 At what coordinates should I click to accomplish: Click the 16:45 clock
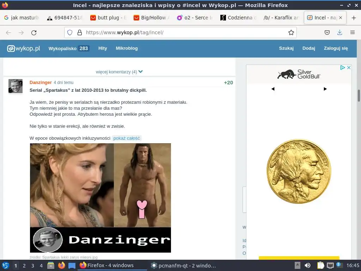coord(353,265)
